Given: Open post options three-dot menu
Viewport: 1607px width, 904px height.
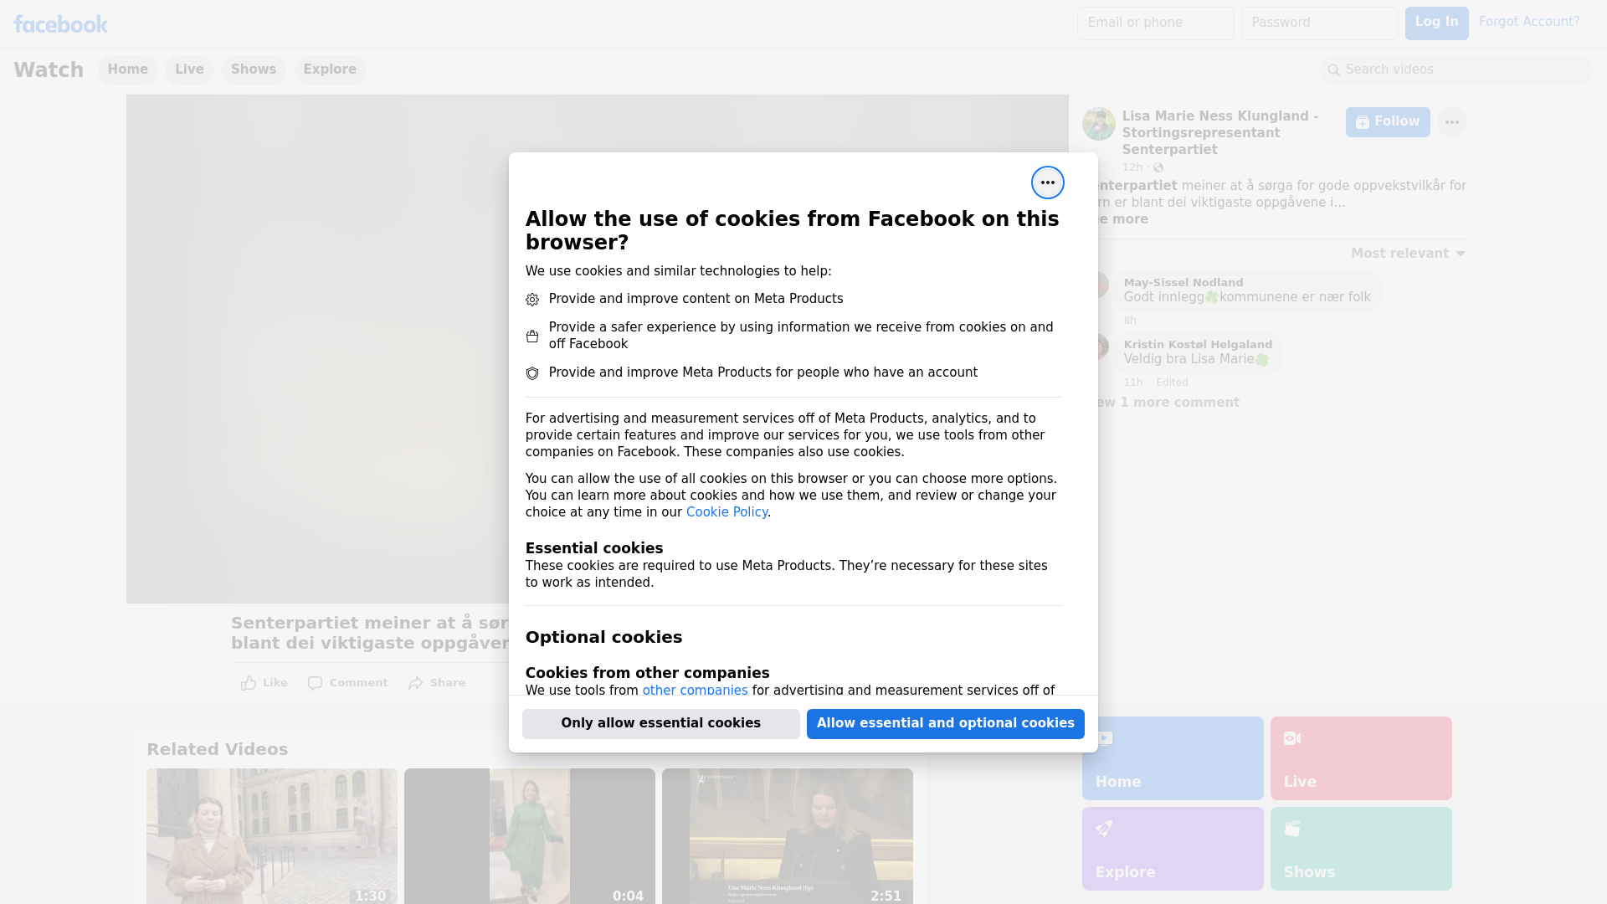Looking at the screenshot, I should [x=1451, y=122].
